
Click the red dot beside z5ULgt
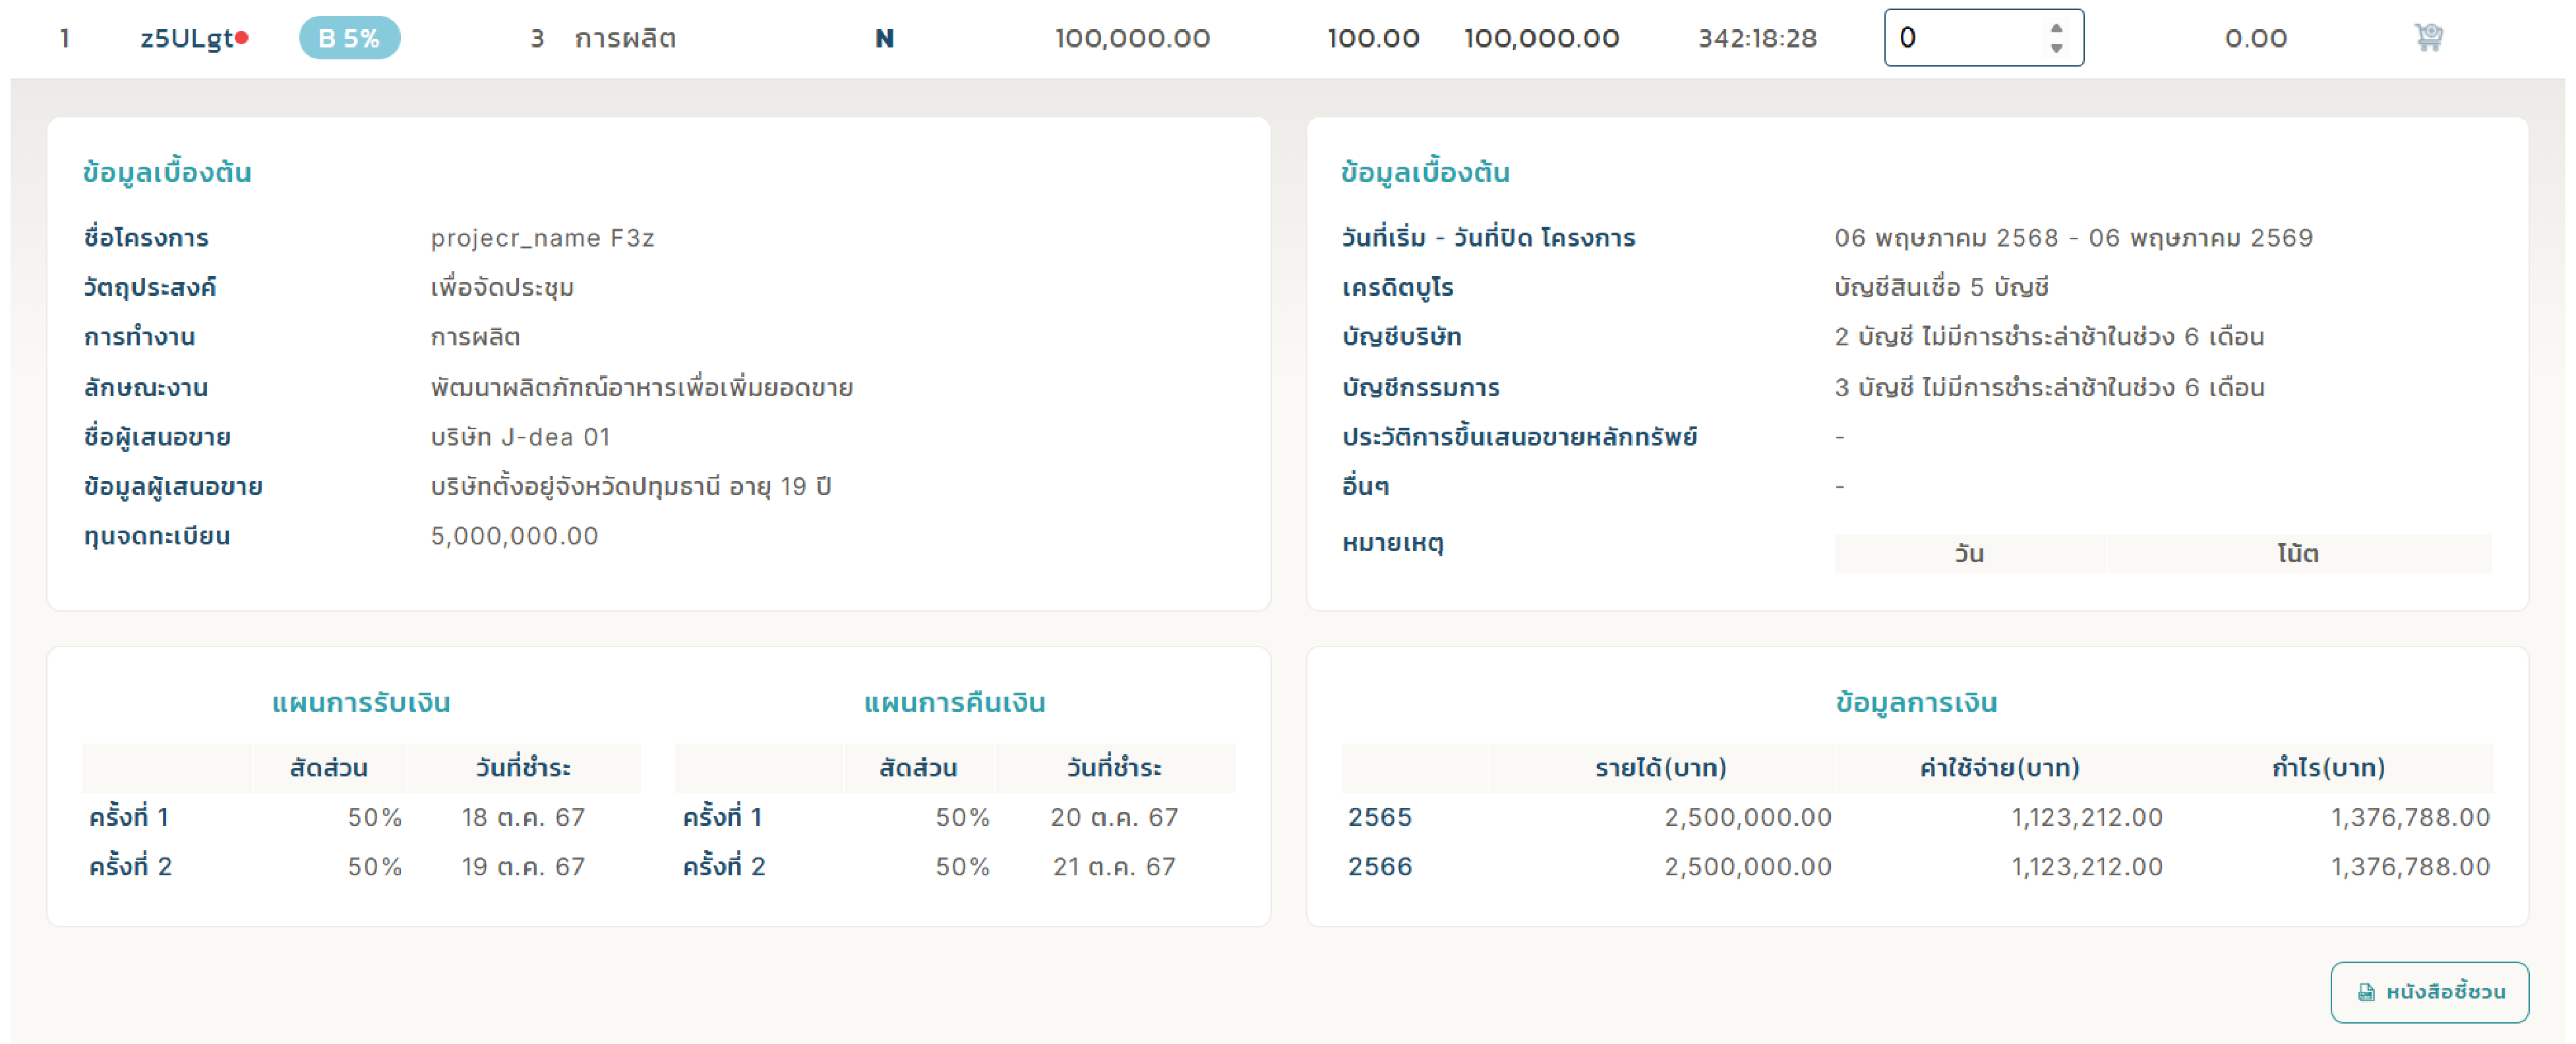[x=242, y=38]
